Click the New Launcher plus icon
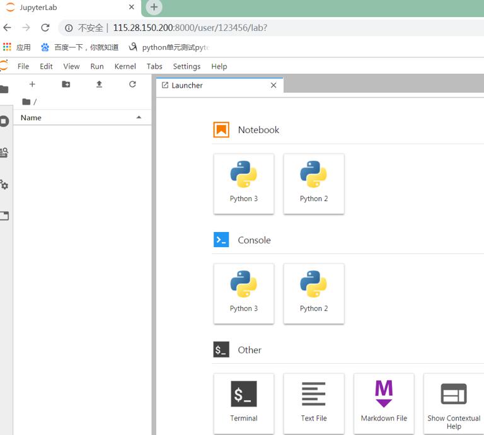 pyautogui.click(x=32, y=84)
